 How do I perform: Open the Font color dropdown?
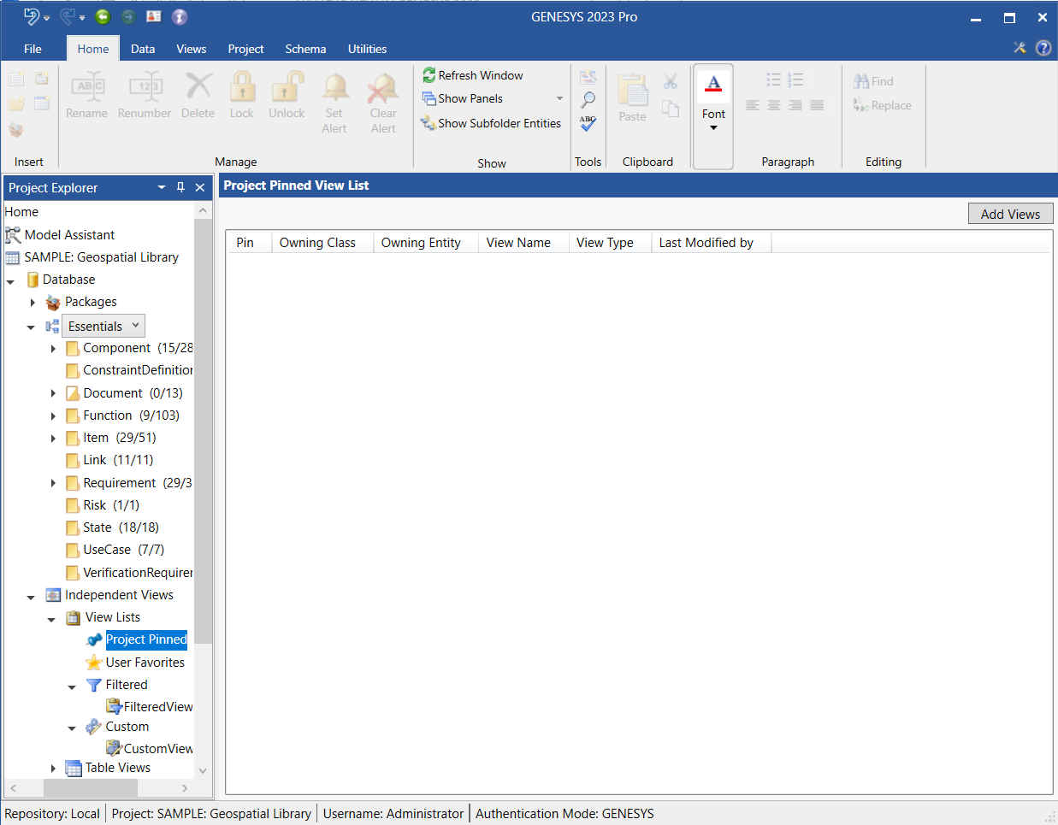point(713,128)
